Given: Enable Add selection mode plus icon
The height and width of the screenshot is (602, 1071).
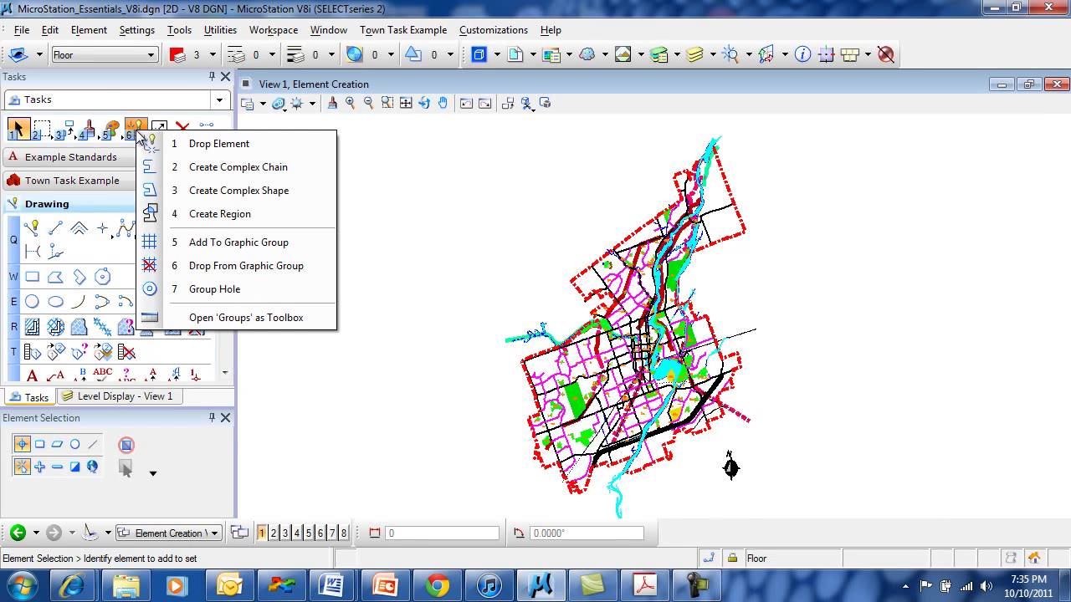Looking at the screenshot, I should click(x=39, y=467).
